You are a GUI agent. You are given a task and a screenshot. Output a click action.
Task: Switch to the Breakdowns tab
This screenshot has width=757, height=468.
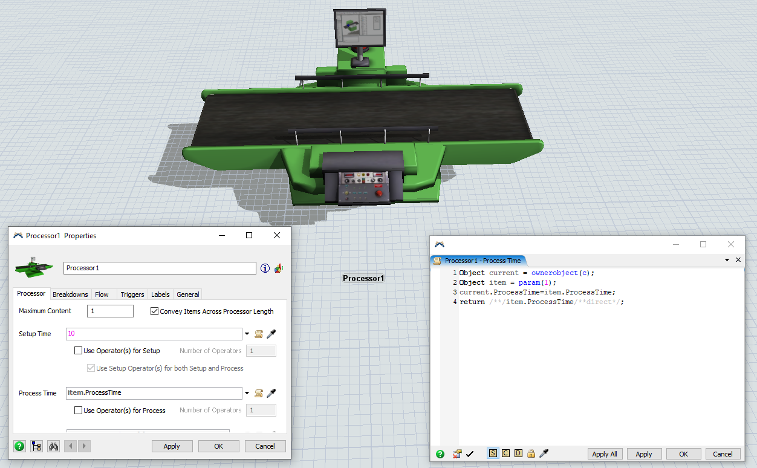(70, 294)
